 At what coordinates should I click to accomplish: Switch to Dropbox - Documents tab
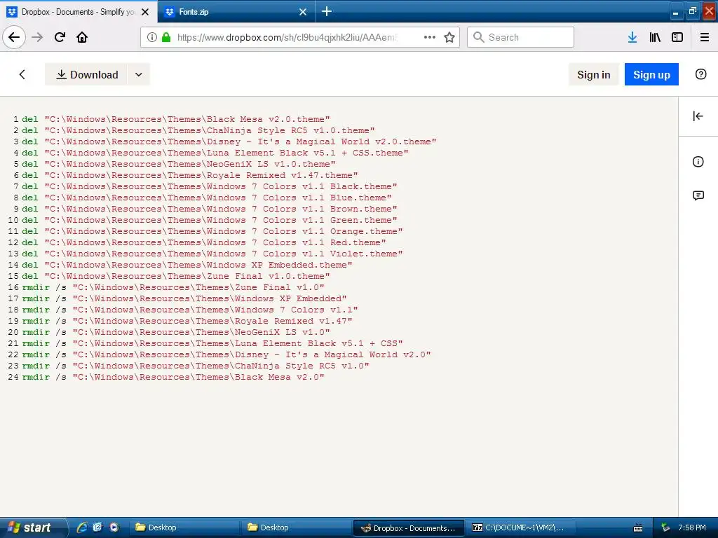78,12
